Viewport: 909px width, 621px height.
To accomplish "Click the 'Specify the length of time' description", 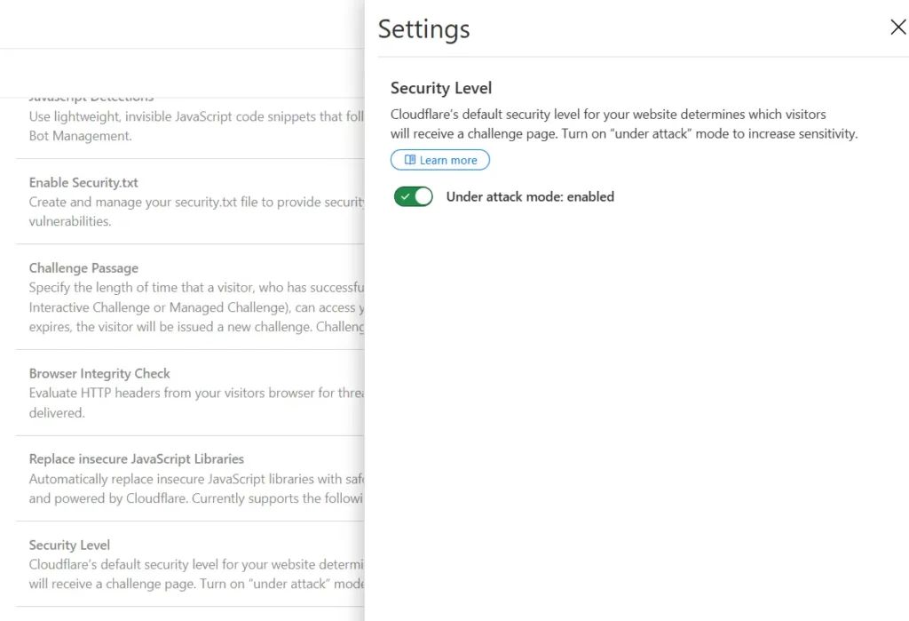I will (196, 307).
